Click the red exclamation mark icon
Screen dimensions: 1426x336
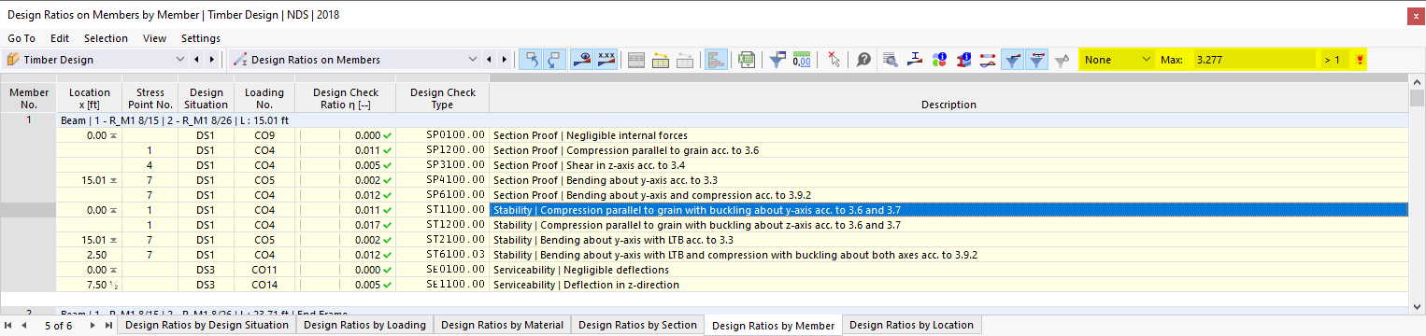[x=1360, y=60]
